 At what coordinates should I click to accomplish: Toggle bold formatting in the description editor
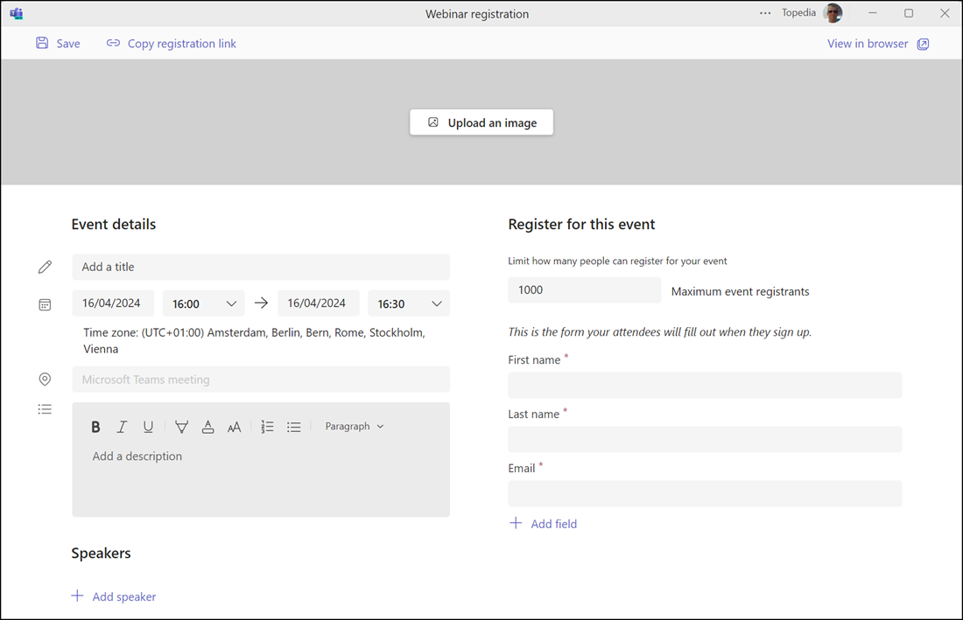95,426
